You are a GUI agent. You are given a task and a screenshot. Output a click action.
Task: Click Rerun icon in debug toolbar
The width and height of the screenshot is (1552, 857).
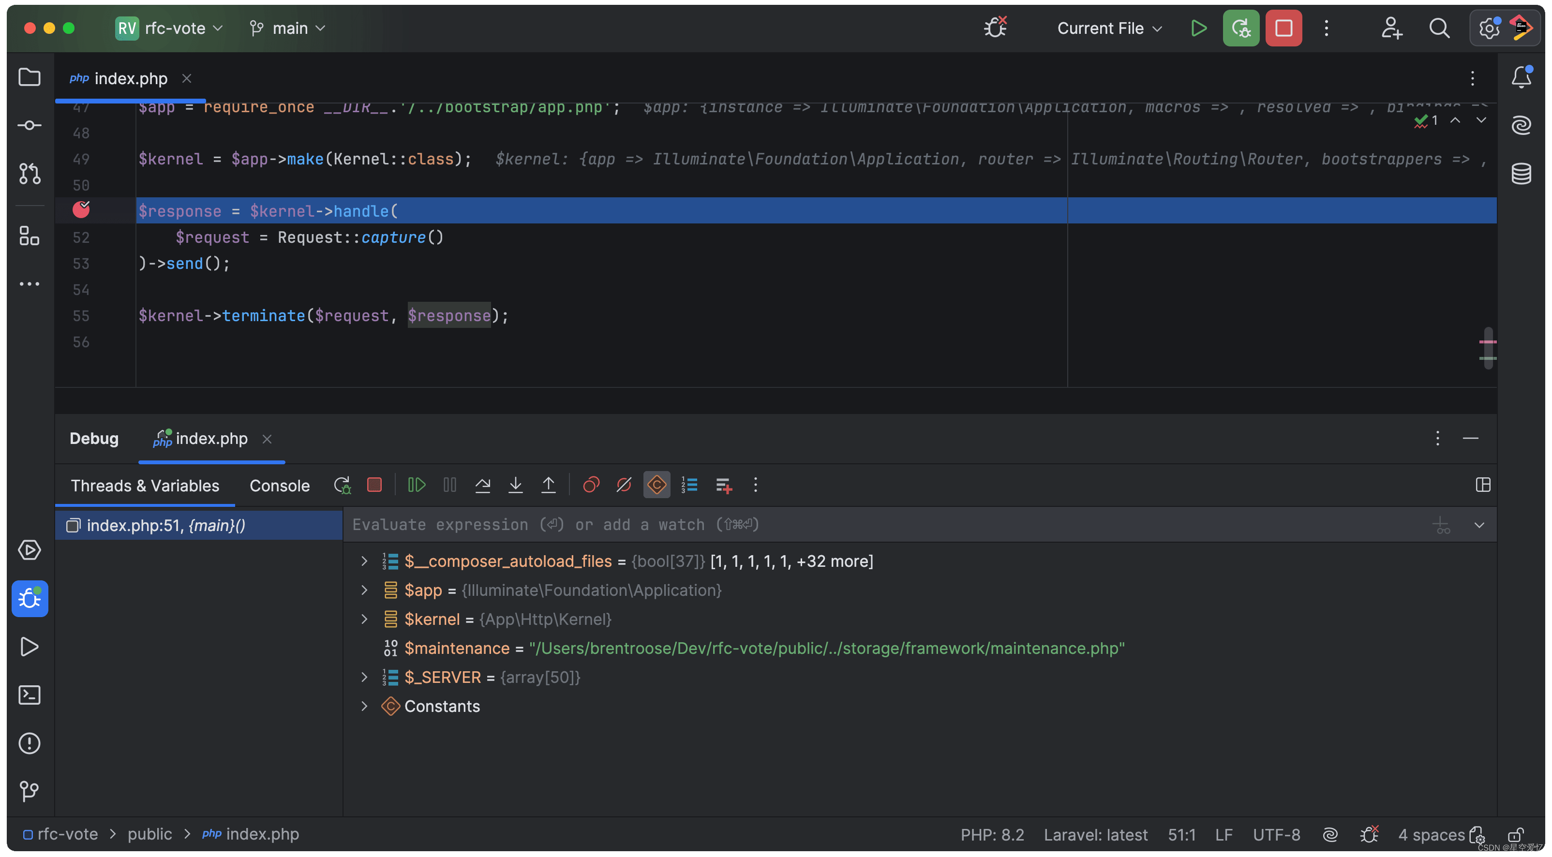[342, 486]
